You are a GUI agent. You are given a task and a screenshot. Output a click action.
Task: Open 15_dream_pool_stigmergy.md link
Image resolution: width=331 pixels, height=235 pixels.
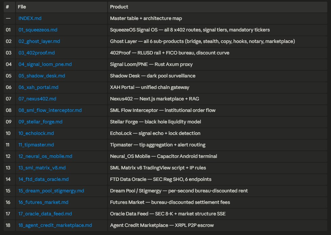(x=51, y=191)
